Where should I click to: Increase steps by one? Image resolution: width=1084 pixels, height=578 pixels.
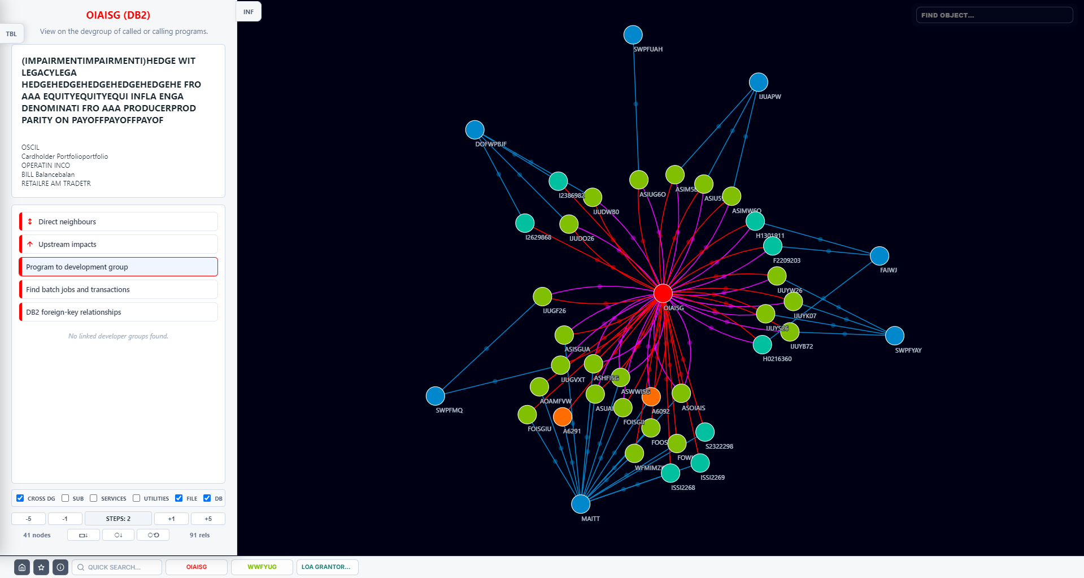171,519
